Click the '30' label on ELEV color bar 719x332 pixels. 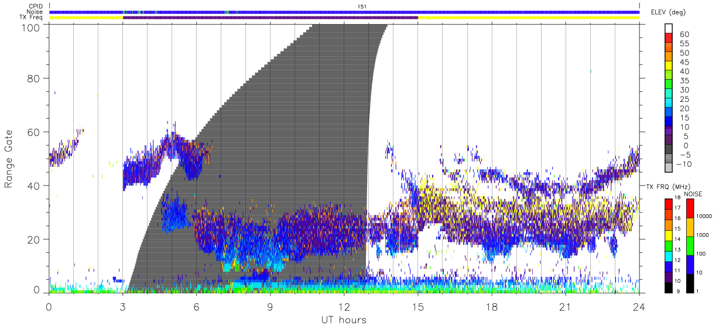pos(684,90)
